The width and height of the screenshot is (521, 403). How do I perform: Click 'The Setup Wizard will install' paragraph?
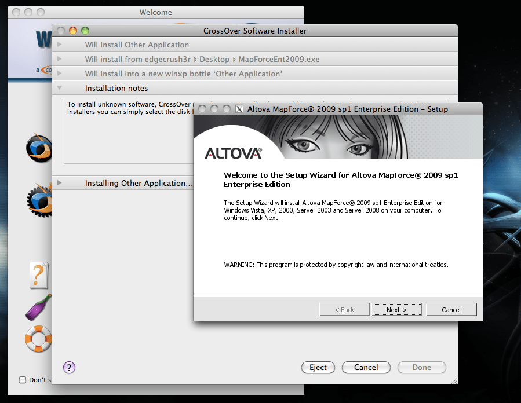[x=333, y=210]
